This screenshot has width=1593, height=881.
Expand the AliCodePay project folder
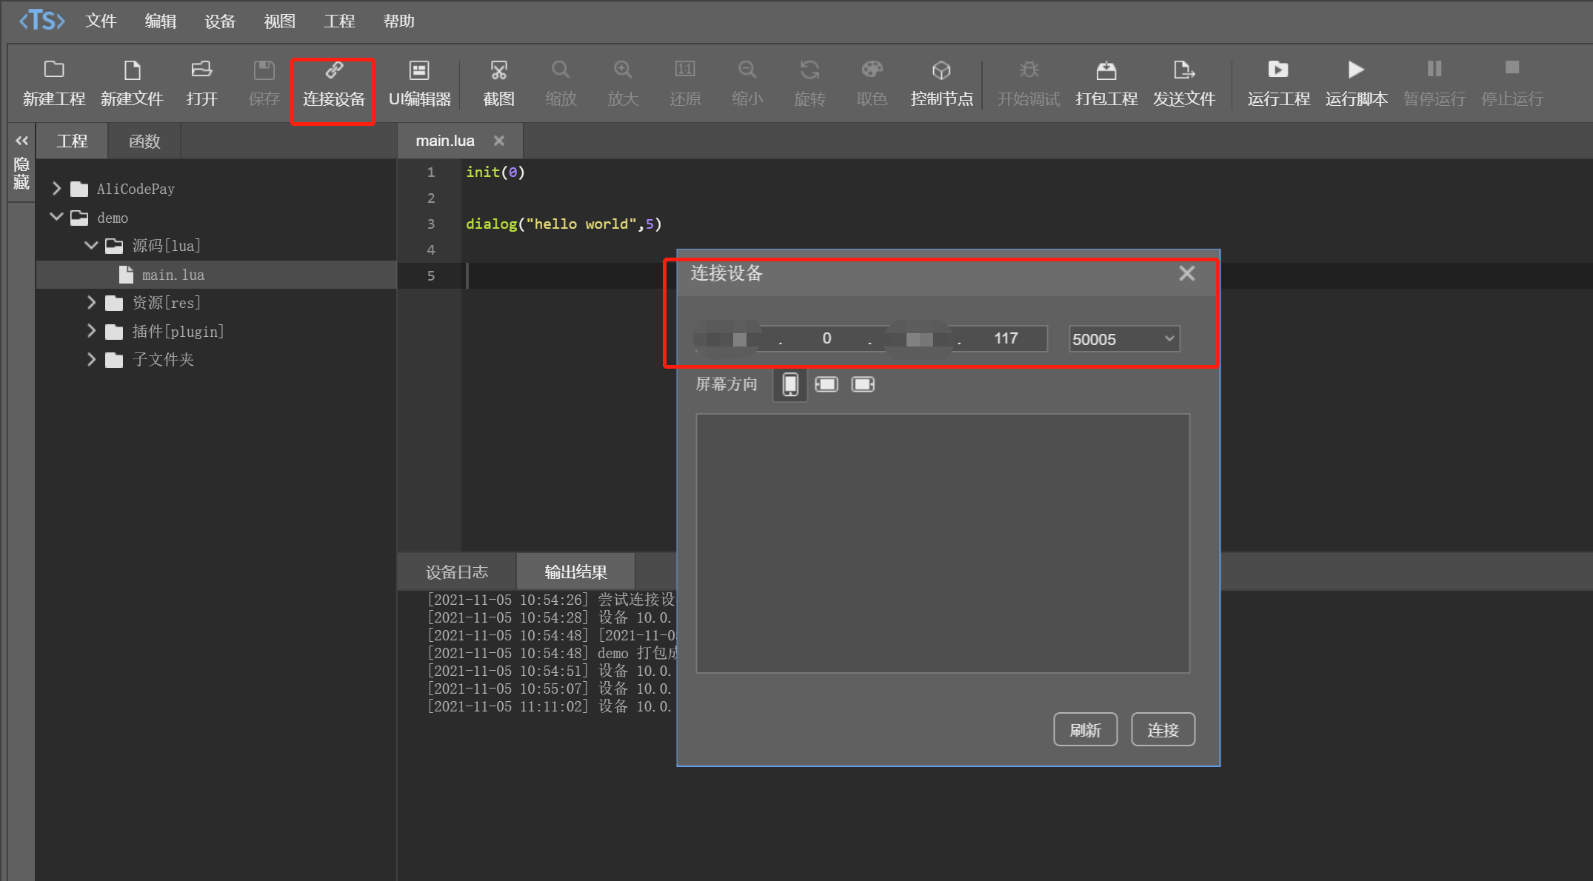pos(57,189)
